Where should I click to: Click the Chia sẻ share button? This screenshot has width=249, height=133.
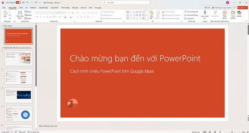point(243,7)
